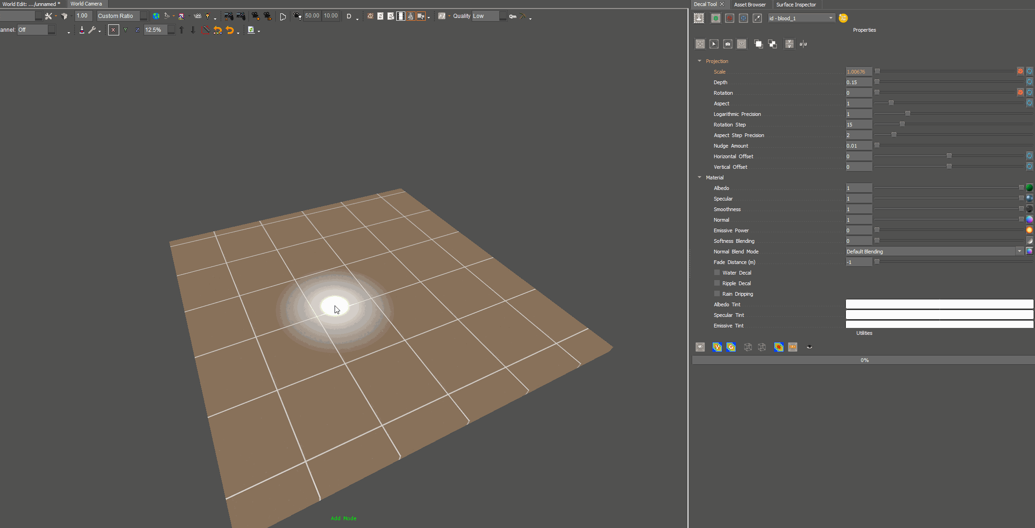
Task: Enable the Ripple Decal checkbox
Action: click(x=717, y=283)
